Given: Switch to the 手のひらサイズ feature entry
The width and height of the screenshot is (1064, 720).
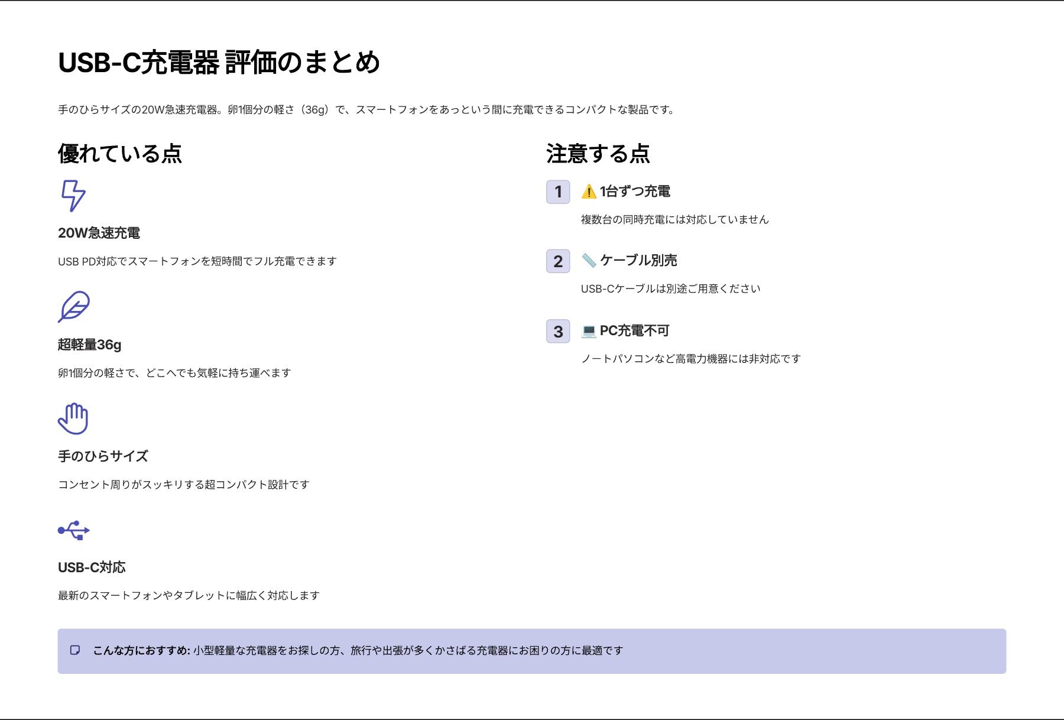Looking at the screenshot, I should [103, 455].
